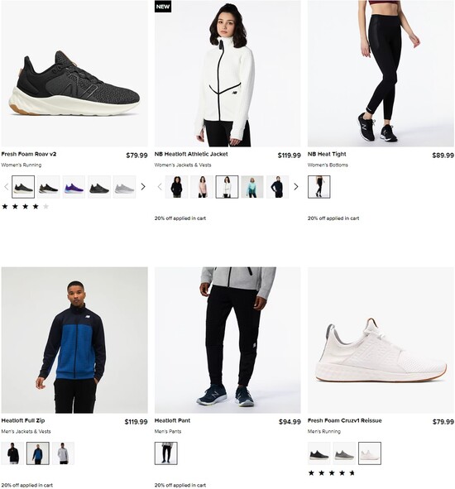Image resolution: width=455 pixels, height=489 pixels.
Task: Select grey Heatloft Full Zip color thumbnail
Action: 63,453
